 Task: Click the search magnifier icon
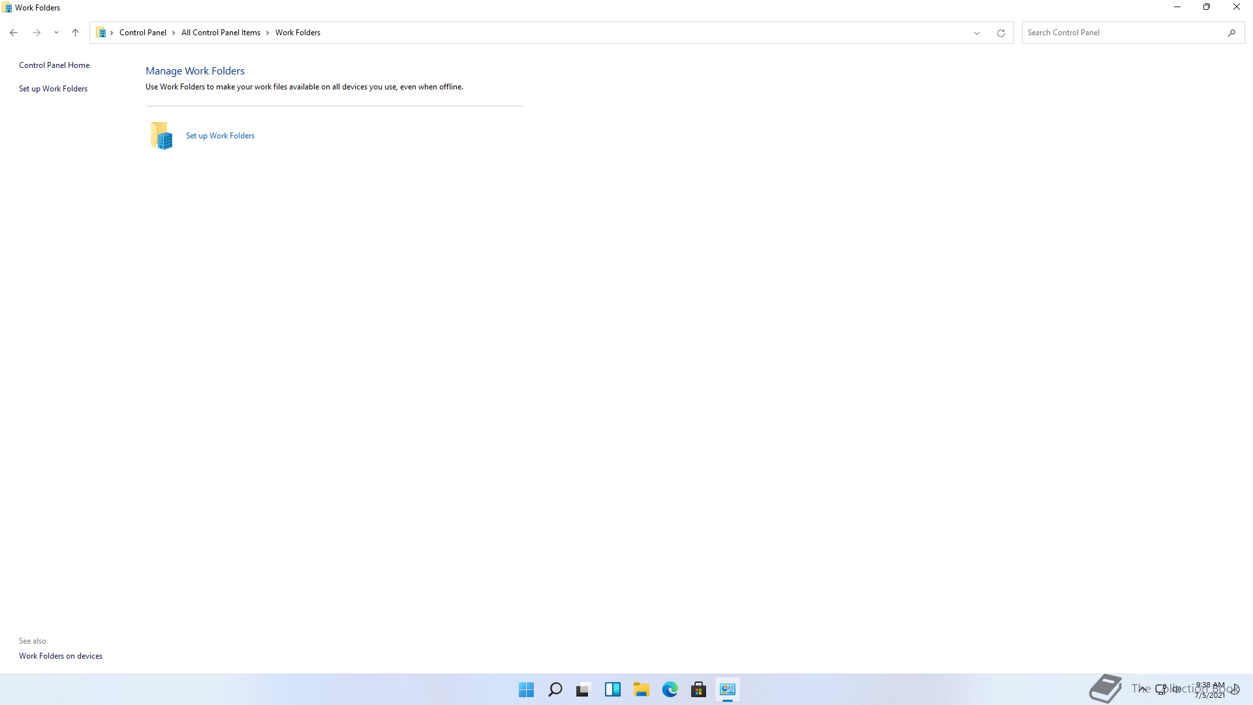click(1231, 33)
